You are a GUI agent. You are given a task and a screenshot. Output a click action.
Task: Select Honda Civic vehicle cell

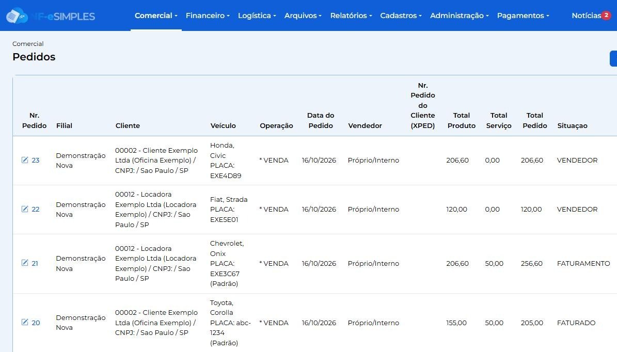226,161
